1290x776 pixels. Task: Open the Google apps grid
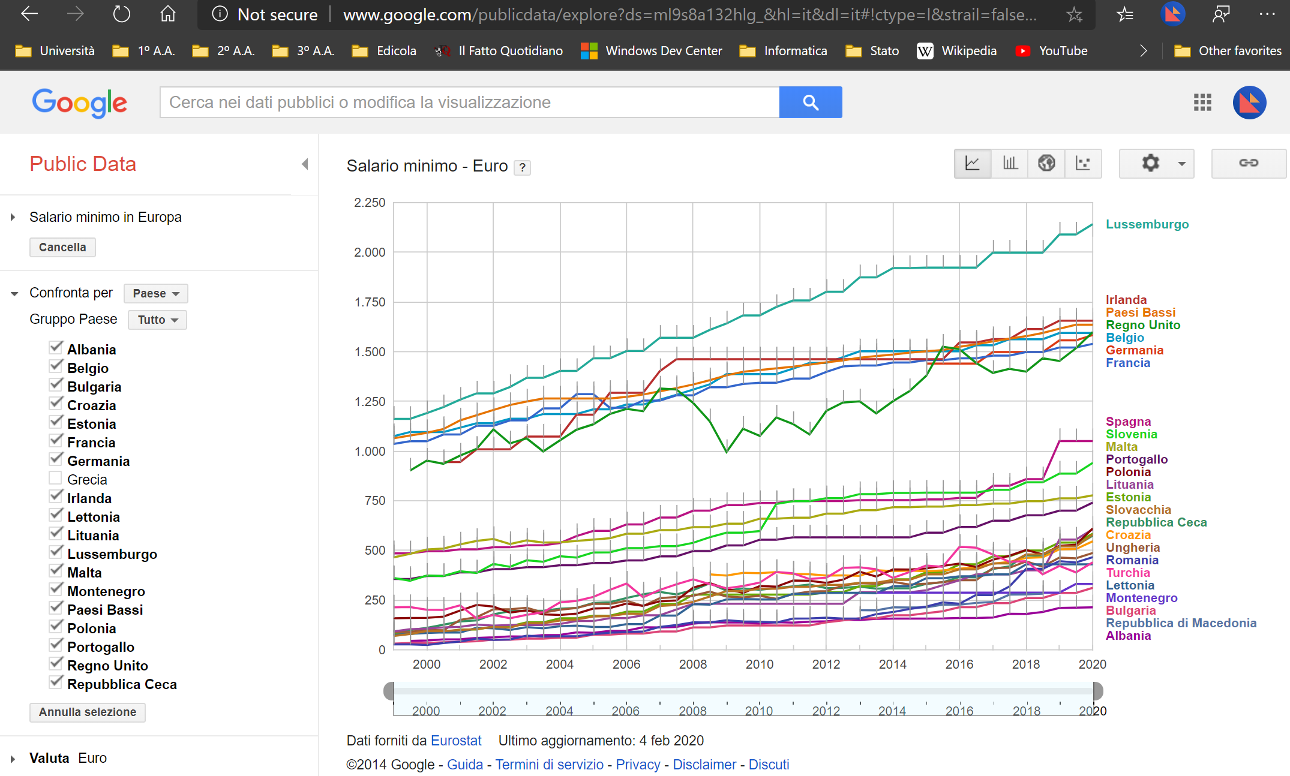click(x=1202, y=103)
